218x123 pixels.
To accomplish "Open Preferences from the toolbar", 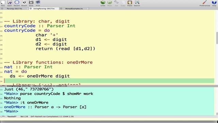I will tap(205, 3).
